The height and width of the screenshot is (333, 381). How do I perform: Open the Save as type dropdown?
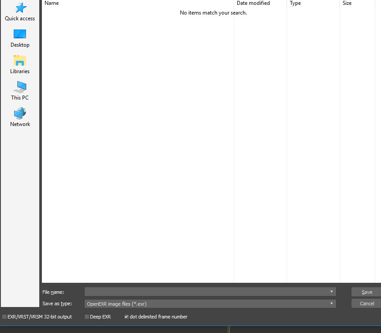point(210,303)
